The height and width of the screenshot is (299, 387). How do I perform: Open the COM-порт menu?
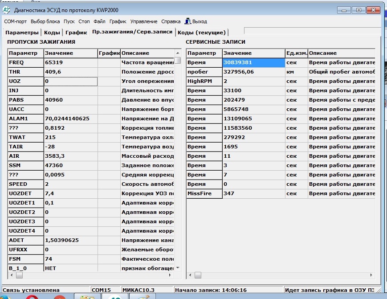click(16, 21)
